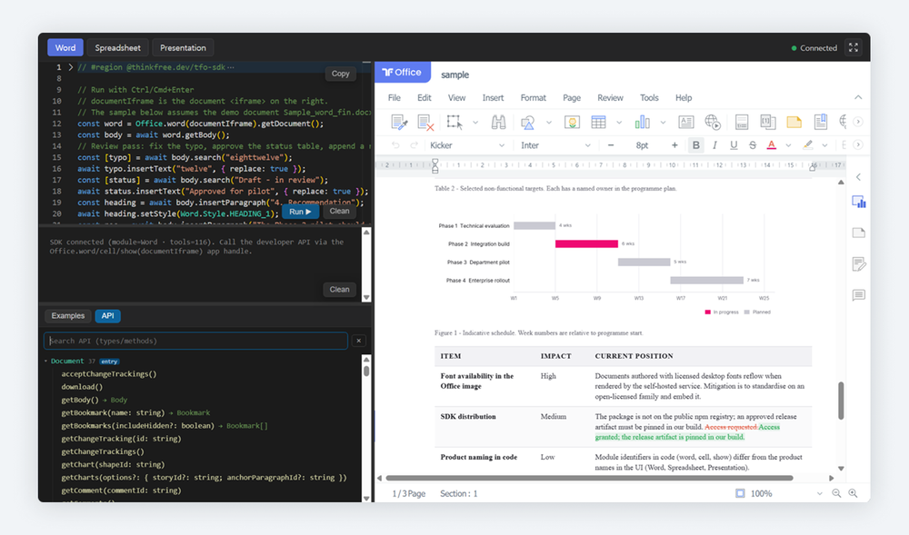Click the online video globe icon
This screenshot has width=909, height=535.
click(x=713, y=123)
